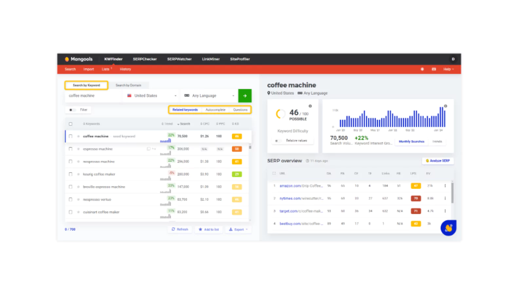Check the keurig coffee maker row checkbox
Image resolution: width=524 pixels, height=295 pixels.
70,174
